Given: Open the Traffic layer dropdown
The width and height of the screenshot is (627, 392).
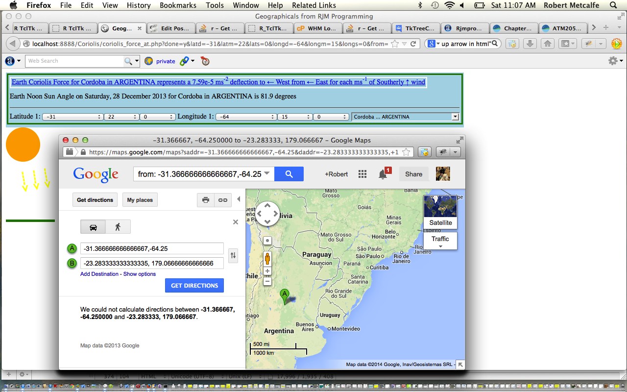Looking at the screenshot, I should [440, 241].
